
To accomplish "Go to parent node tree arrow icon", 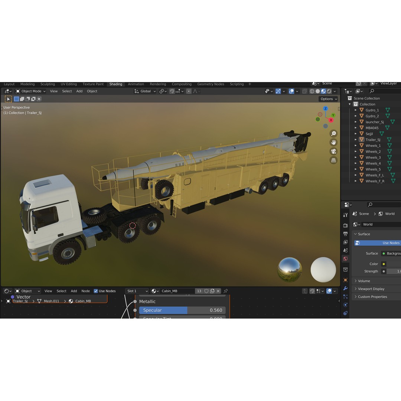I will pyautogui.click(x=304, y=291).
